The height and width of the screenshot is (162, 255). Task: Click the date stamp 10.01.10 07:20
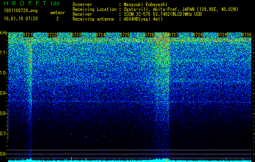[21, 19]
